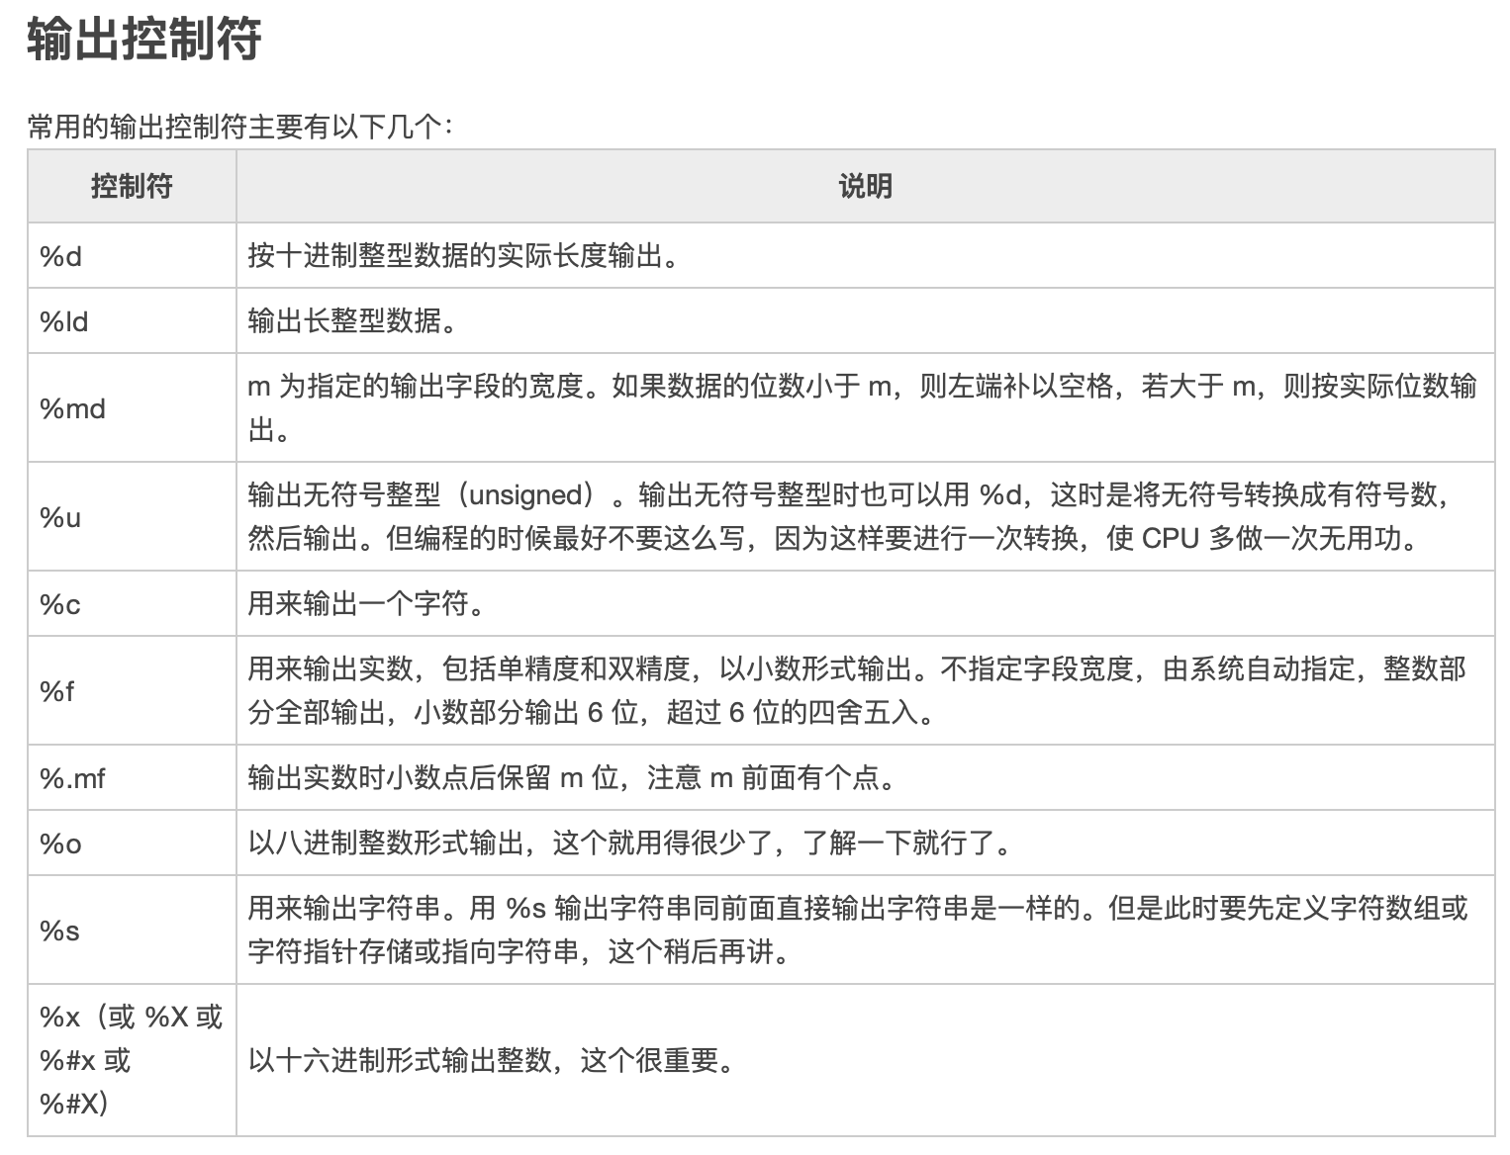This screenshot has height=1155, width=1510.
Task: Click the description starting m 为指定的输出字段的宽度
Action: tap(865, 408)
